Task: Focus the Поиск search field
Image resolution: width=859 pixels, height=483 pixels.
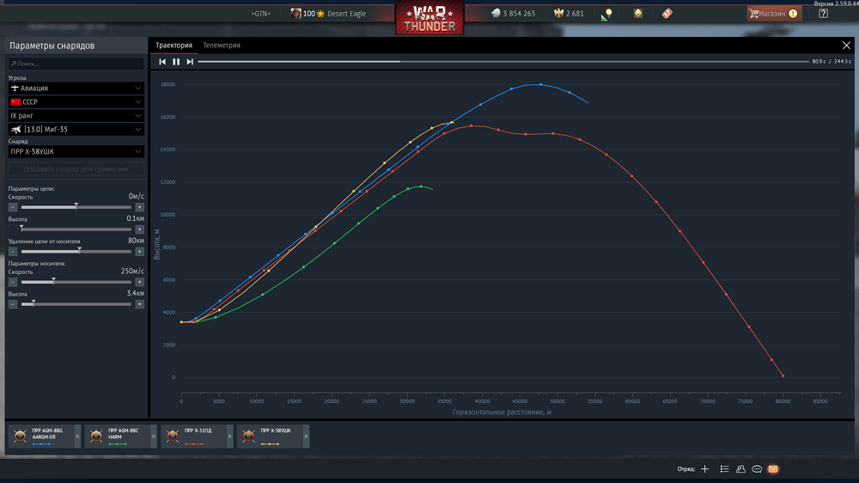Action: tap(76, 64)
